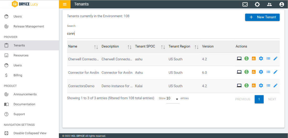
Task: Open the theme settings icon in header
Action: click(x=257, y=4)
